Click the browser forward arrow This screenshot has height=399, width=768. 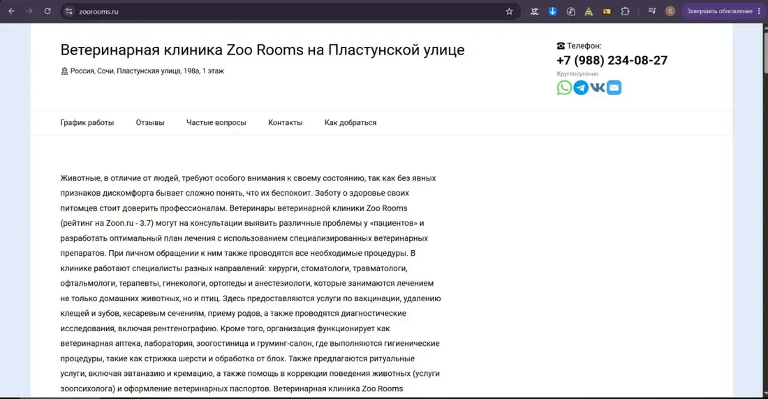tap(29, 11)
